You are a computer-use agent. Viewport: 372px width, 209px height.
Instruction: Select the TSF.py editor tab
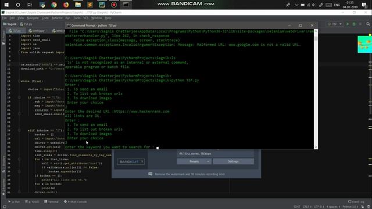tap(15, 31)
